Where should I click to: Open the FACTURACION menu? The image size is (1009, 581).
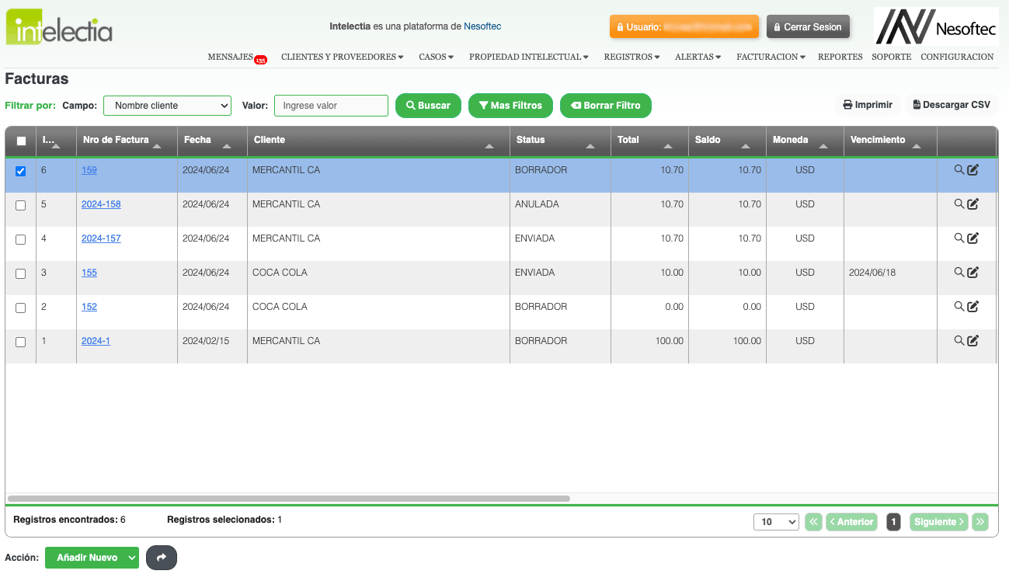771,57
